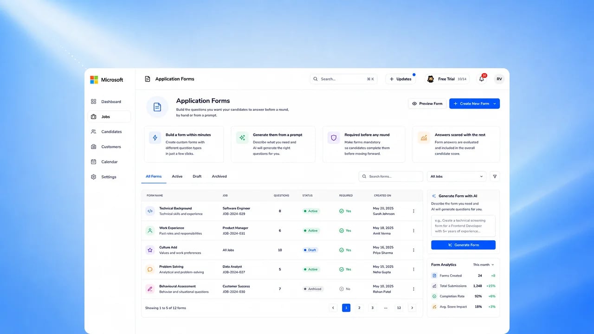This screenshot has height=334, width=594.
Task: Click the Preview Form button
Action: point(427,103)
